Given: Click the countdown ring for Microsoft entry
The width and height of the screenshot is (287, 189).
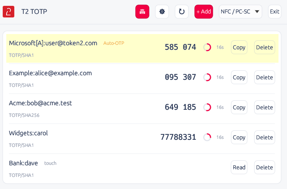Looking at the screenshot, I should pyautogui.click(x=207, y=47).
